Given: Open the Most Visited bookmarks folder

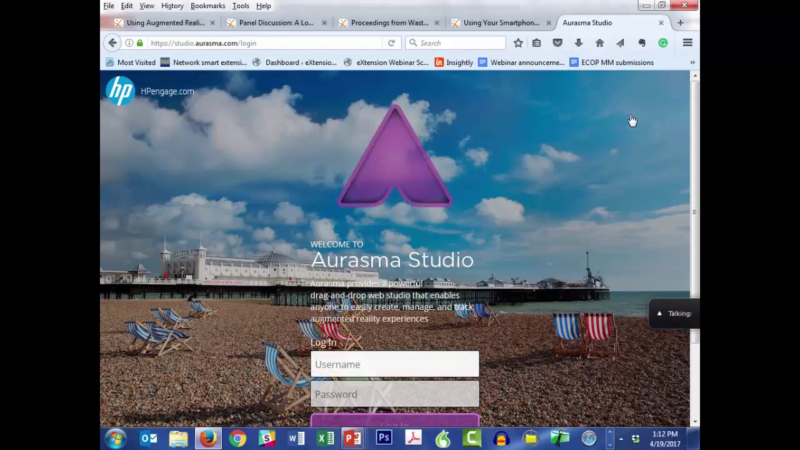Looking at the screenshot, I should [131, 62].
